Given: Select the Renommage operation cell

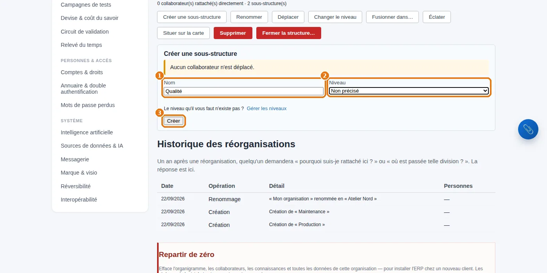Looking at the screenshot, I should [x=224, y=199].
